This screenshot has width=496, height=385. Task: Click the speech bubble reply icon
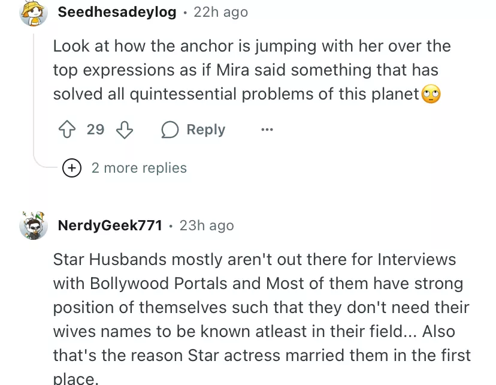(170, 130)
